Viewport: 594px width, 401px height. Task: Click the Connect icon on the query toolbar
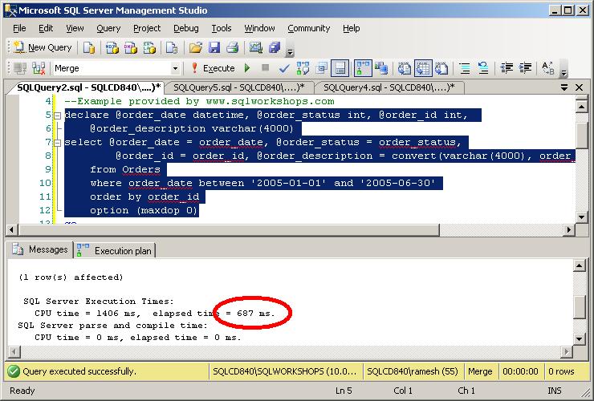point(20,68)
